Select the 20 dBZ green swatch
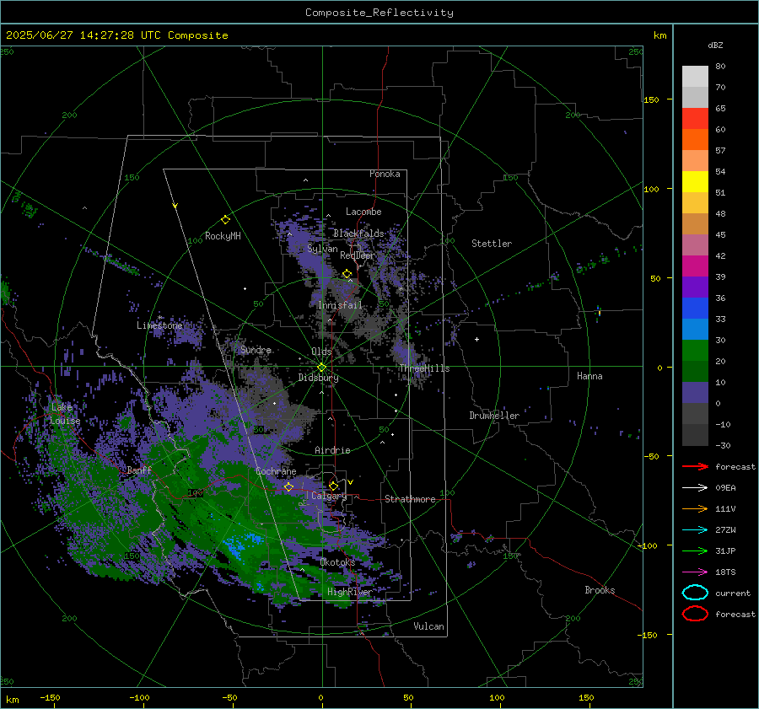 pyautogui.click(x=695, y=371)
